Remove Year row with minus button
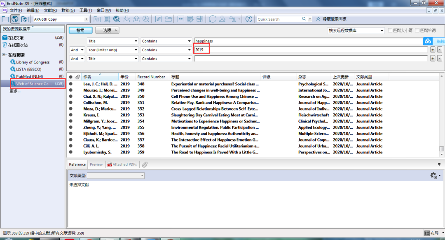445x240 pixels. (440, 50)
